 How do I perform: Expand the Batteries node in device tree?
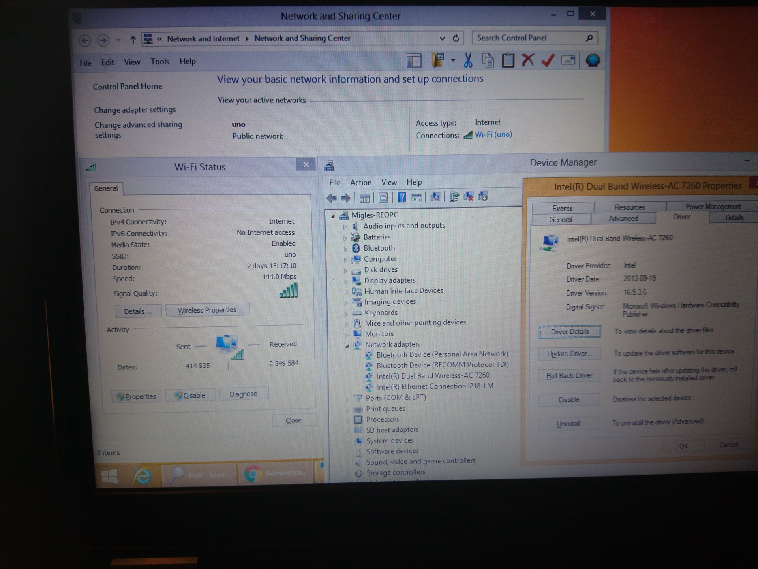(x=345, y=238)
